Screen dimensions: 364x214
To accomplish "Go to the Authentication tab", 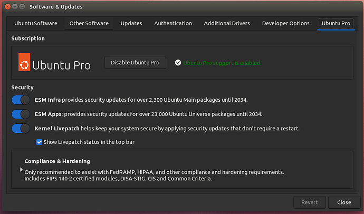I will 173,24.
